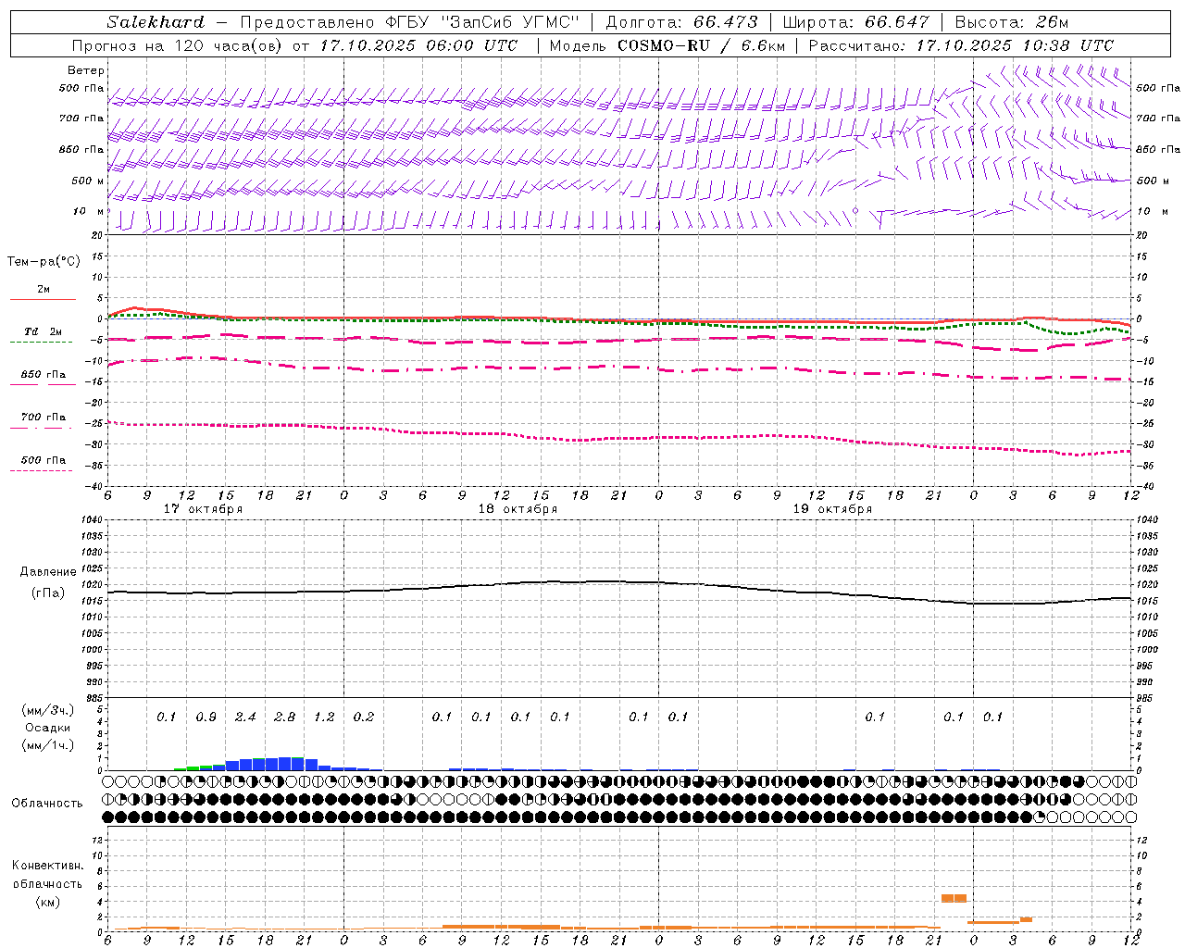Click the "(мм/1ч.)" precipitation unit label
This screenshot has height=948, width=1185.
46,745
